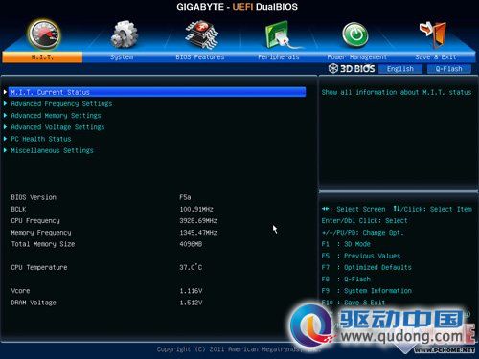Click the CPU Temperature label
Image resolution: width=479 pixels, height=359 pixels.
[39, 267]
